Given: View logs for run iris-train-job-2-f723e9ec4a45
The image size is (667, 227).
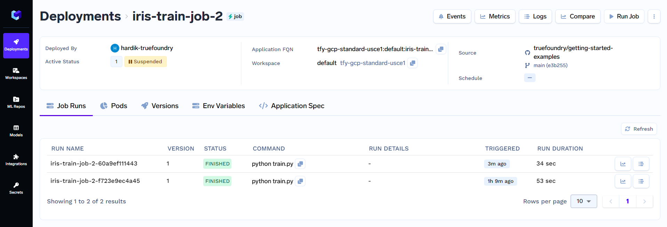Looking at the screenshot, I should pos(641,181).
